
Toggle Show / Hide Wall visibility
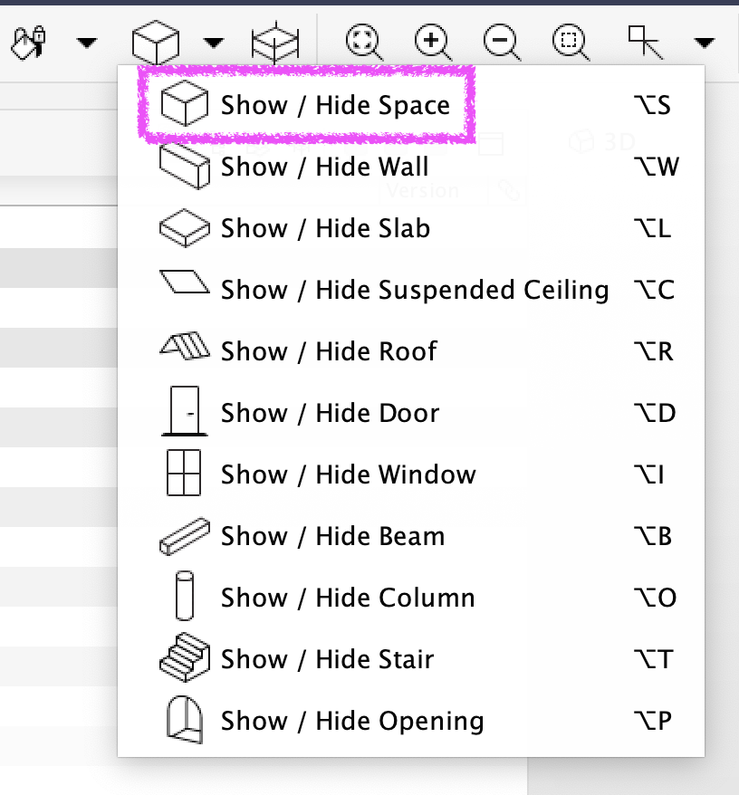coord(411,167)
